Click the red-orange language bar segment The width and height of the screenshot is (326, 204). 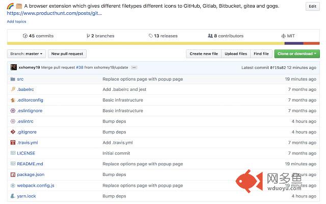(311, 43)
